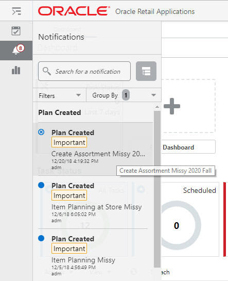The width and height of the screenshot is (228, 281).
Task: Click Create Assortment Missy 20... text
Action: click(98, 154)
